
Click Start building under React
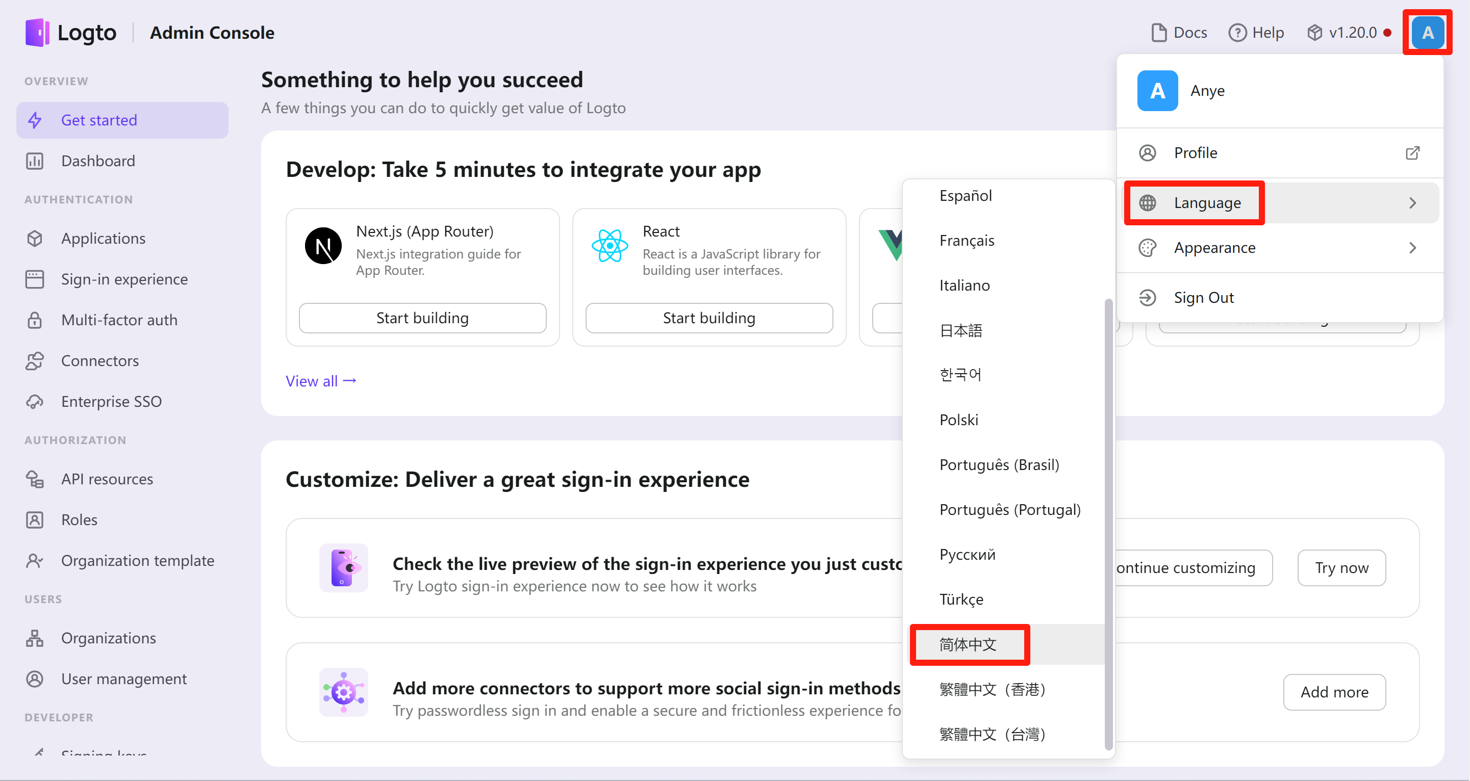click(x=709, y=318)
